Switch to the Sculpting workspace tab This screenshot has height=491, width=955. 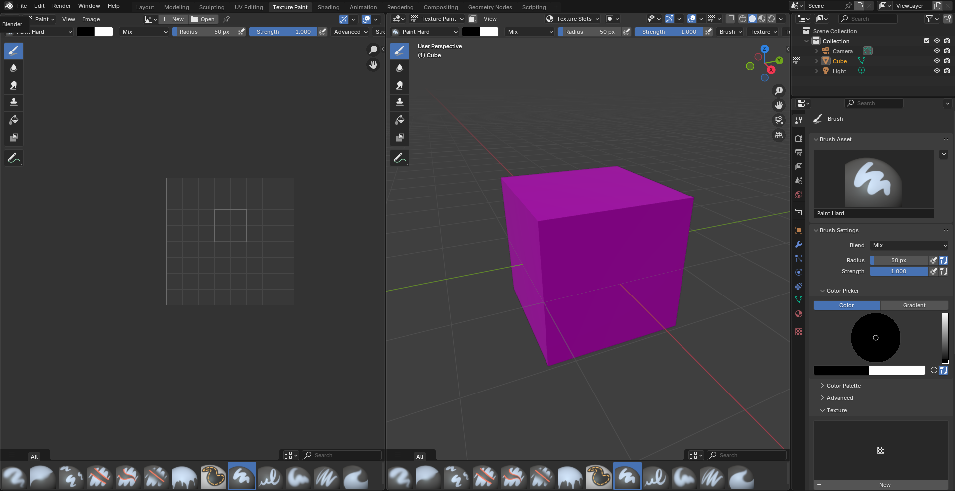pyautogui.click(x=212, y=7)
